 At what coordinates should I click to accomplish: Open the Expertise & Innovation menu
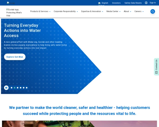click(x=91, y=11)
